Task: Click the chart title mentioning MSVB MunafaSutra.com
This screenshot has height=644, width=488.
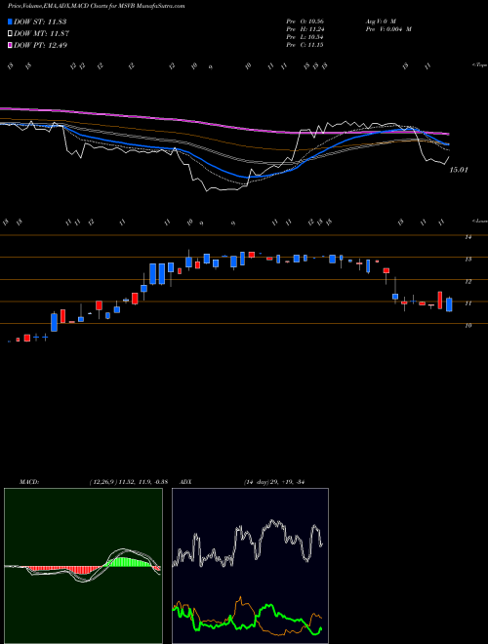Action: click(x=96, y=6)
